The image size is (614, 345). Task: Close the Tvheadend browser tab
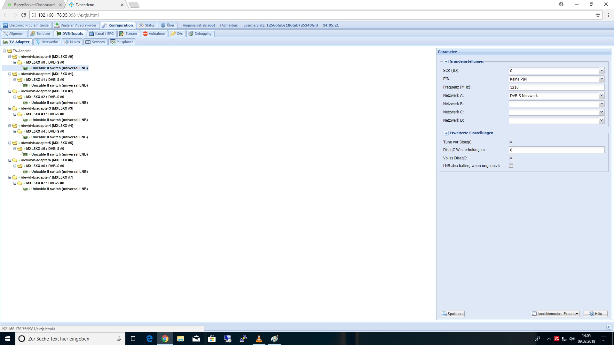point(122,5)
